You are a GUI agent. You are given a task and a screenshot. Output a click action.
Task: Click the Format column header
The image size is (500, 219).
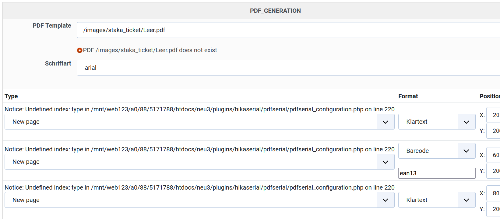point(408,96)
